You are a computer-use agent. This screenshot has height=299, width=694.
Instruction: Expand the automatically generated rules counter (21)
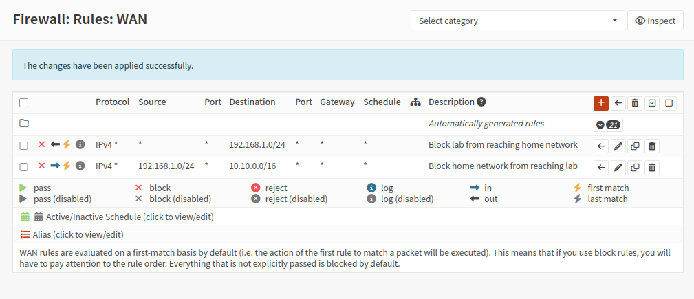(x=608, y=124)
